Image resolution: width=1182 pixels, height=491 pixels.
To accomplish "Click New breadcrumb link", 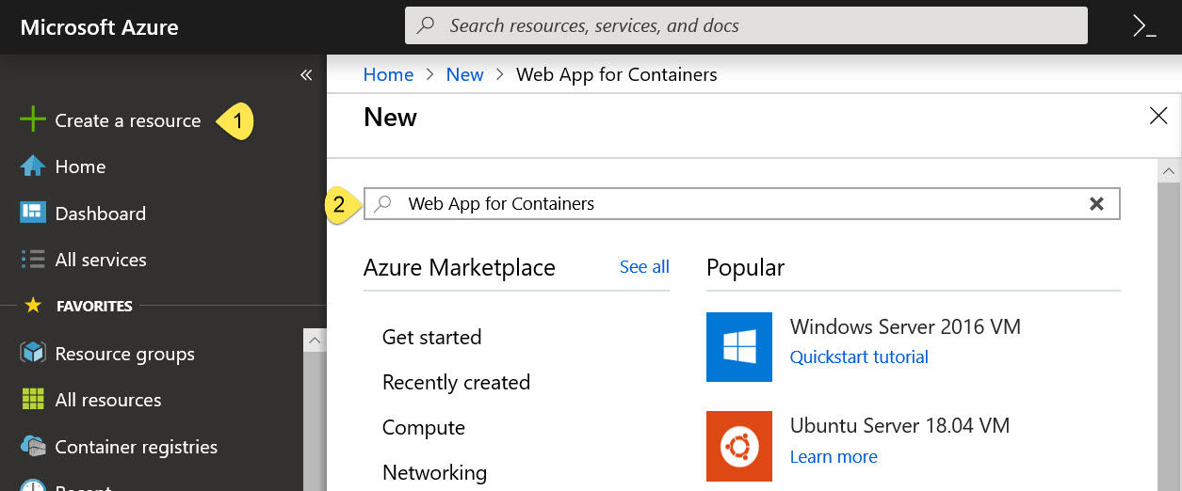I will click(x=464, y=74).
